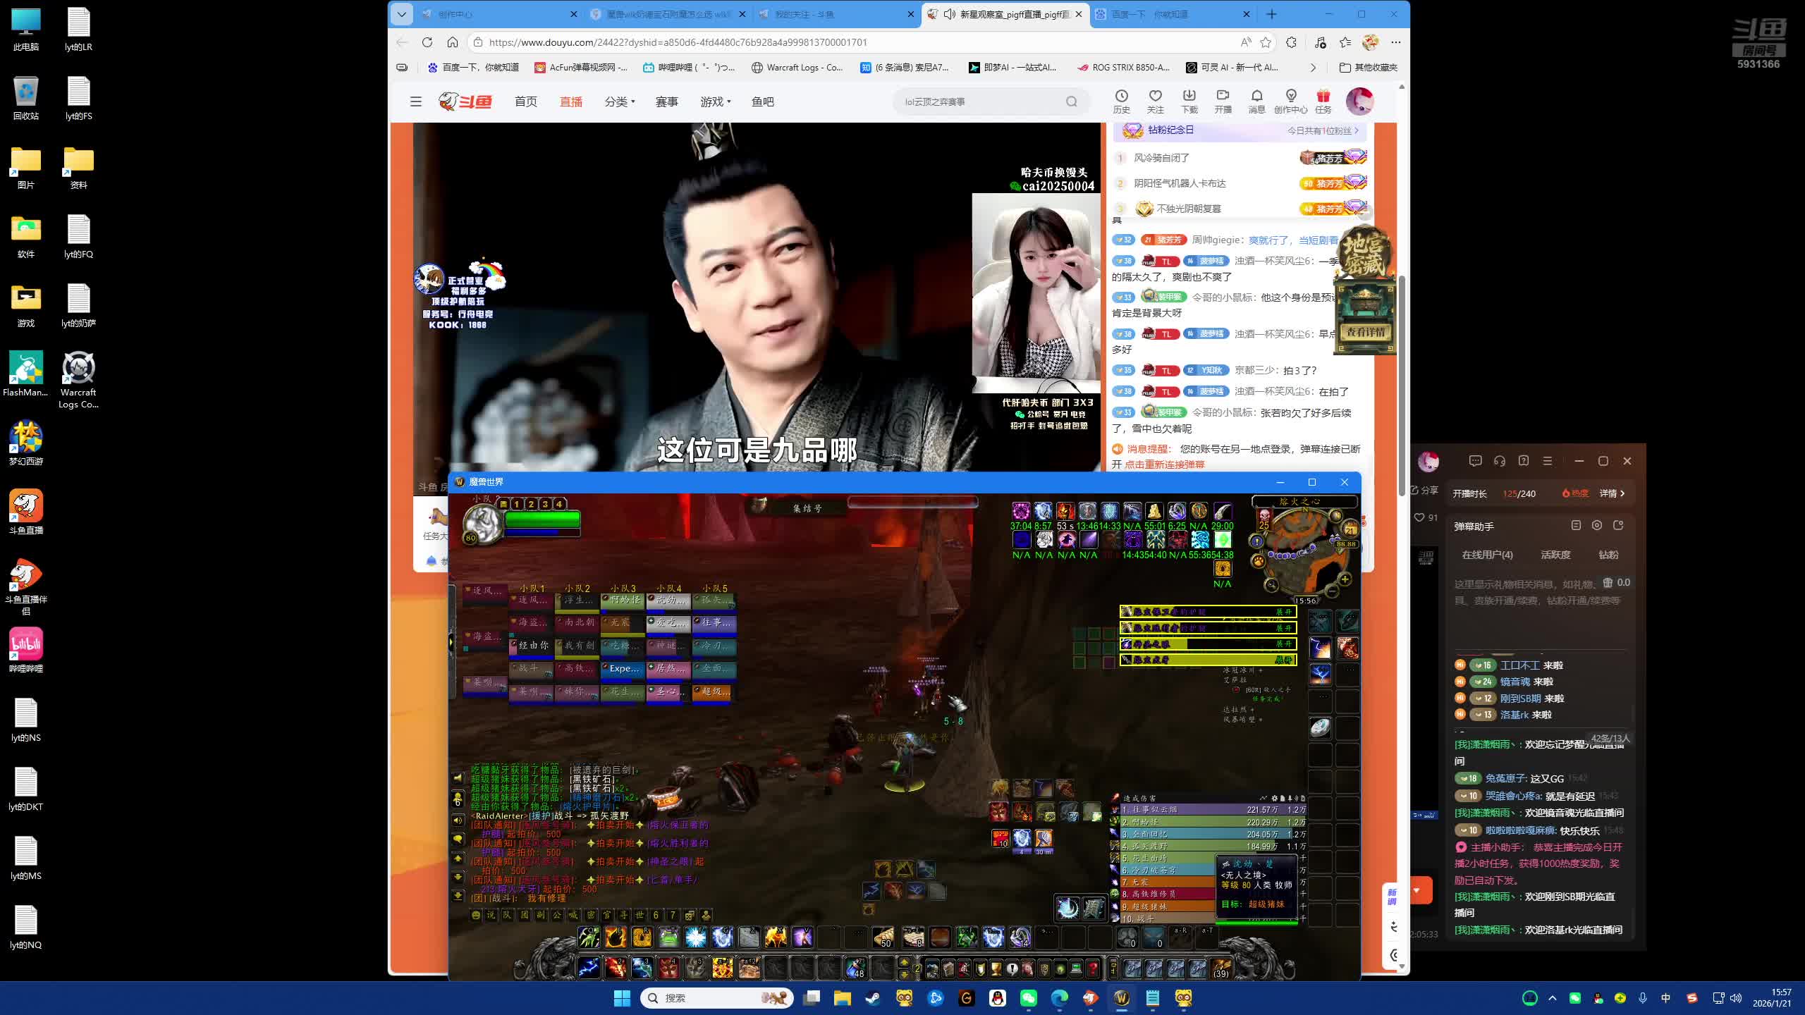The width and height of the screenshot is (1805, 1015).
Task: Expand the 游戏 dropdown in navigation
Action: 716,102
